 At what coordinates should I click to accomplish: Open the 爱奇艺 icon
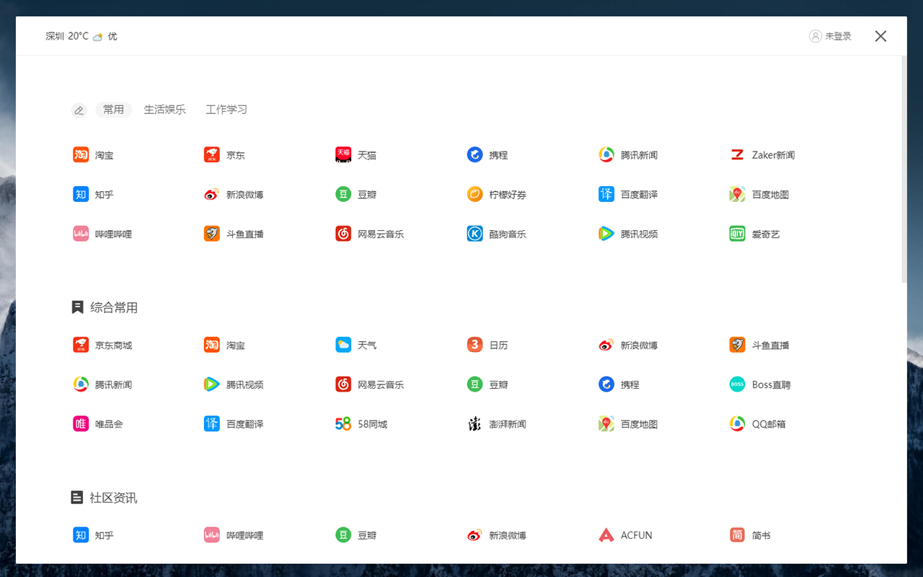(737, 234)
